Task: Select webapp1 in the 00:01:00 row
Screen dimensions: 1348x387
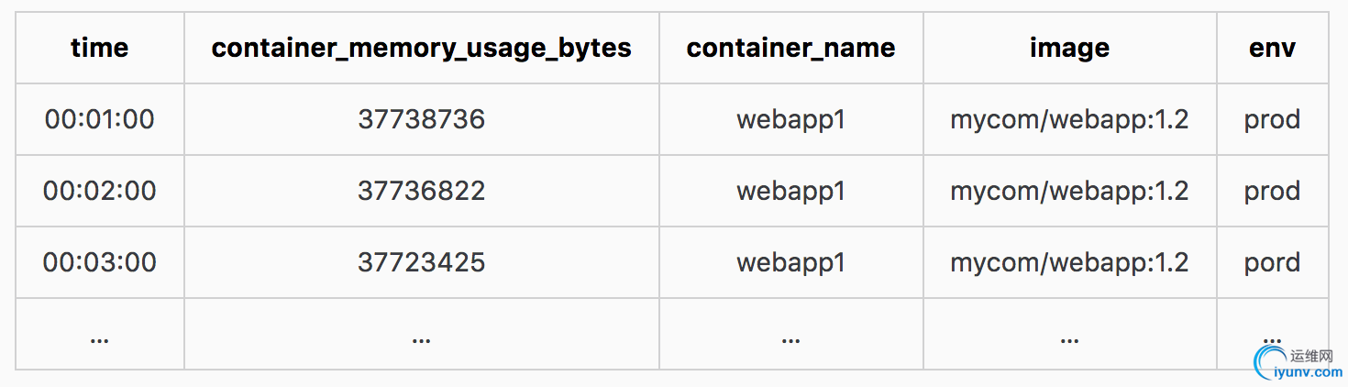Action: coord(790,119)
